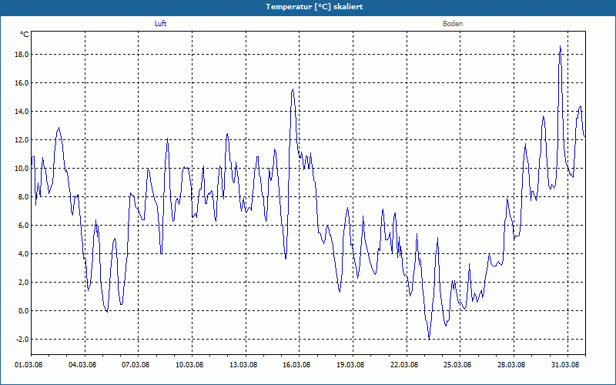Click the 19.03.08 date label
Screen dimensions: 616x385
point(350,365)
